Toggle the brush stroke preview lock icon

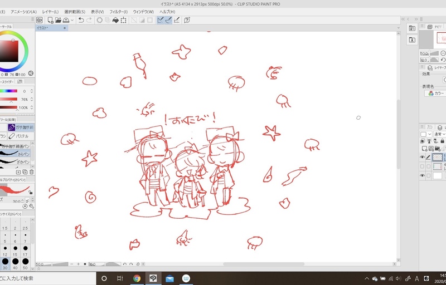point(31,193)
